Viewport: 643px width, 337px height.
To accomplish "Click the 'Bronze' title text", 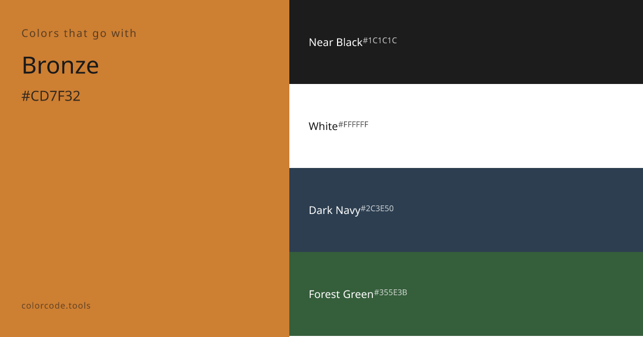I will [x=60, y=65].
